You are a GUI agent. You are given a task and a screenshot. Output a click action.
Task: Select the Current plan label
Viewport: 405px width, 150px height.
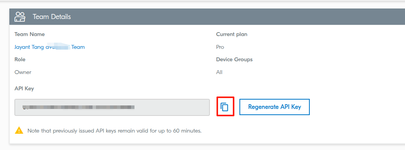pyautogui.click(x=232, y=34)
